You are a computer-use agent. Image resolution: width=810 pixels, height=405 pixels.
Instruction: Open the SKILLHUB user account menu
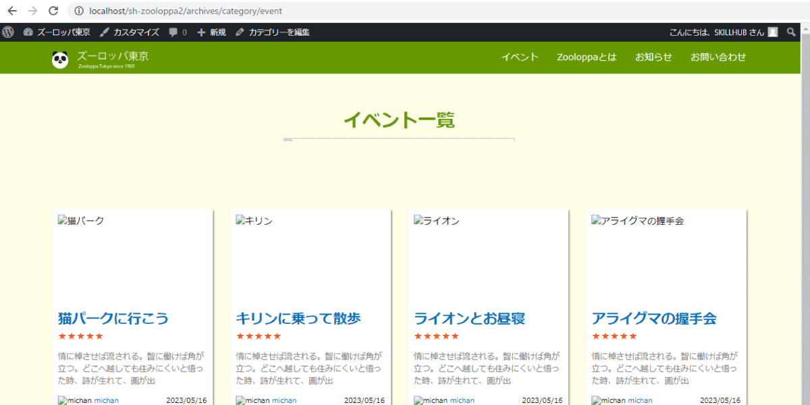[x=723, y=32]
